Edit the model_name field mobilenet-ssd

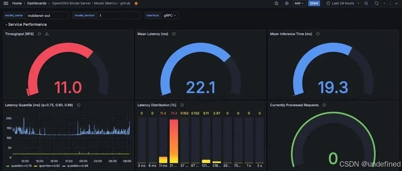(x=47, y=15)
